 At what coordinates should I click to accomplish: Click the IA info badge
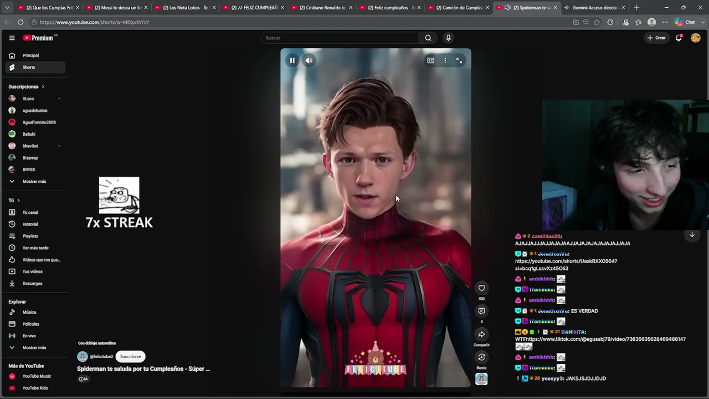(x=84, y=379)
